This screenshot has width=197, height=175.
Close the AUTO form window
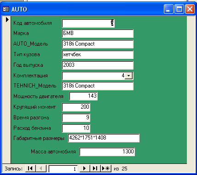click(190, 9)
